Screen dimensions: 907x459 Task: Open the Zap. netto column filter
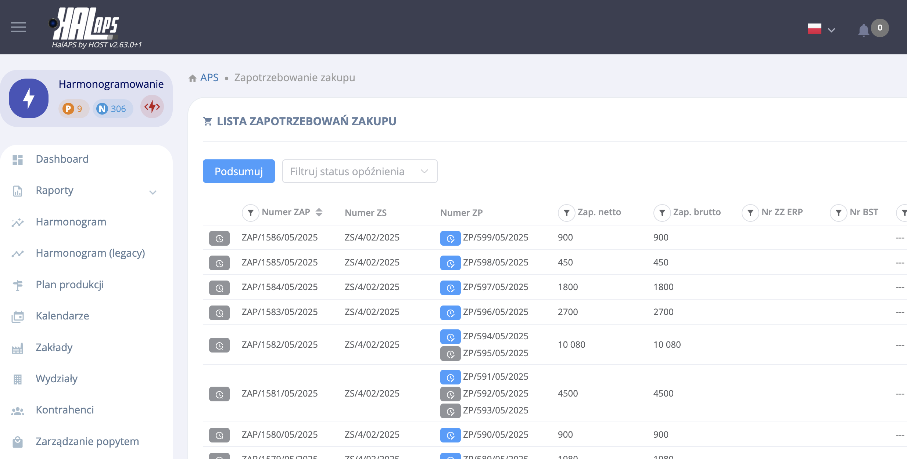[x=566, y=213]
